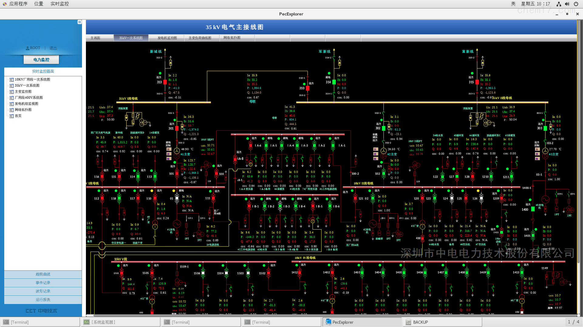Click the 退出 logout link

pos(53,48)
